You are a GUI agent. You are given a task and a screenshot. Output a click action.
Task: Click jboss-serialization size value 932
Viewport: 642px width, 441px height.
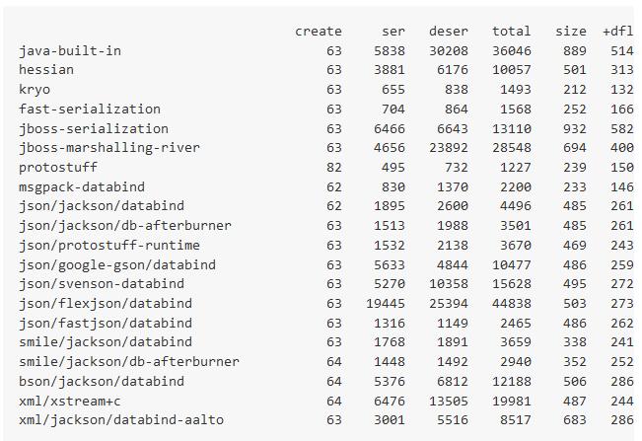[574, 128]
